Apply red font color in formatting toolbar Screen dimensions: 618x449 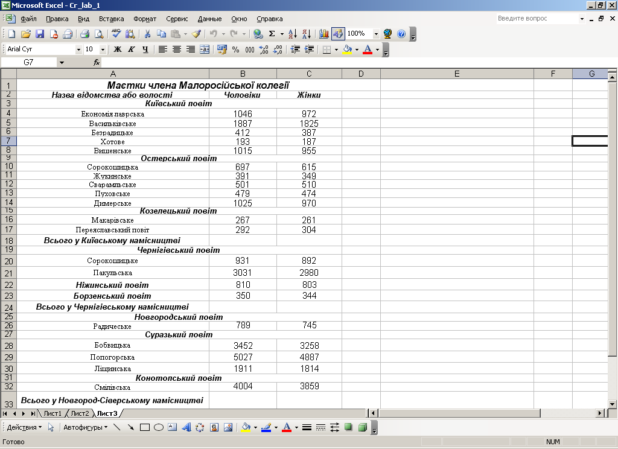(x=368, y=49)
